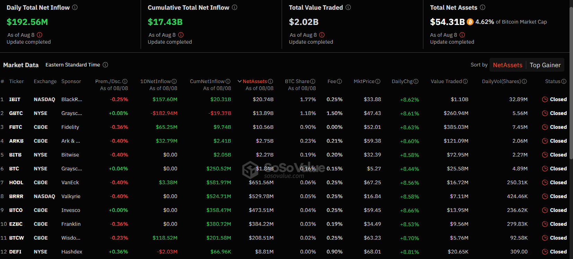573x259 pixels.
Task: Click info icon on CumNetInflow column header
Action: point(228,81)
